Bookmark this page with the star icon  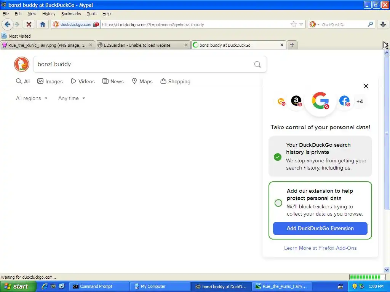pyautogui.click(x=294, y=24)
